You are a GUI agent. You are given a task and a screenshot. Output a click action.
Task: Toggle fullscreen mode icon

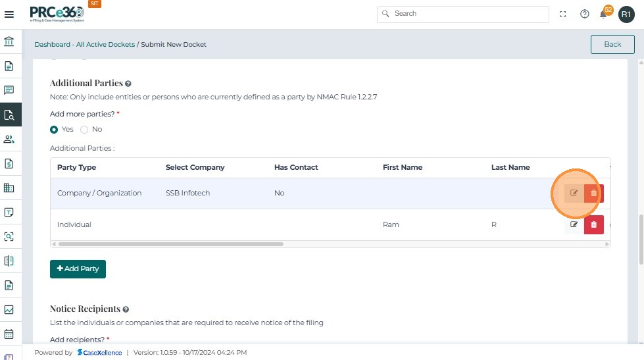563,14
